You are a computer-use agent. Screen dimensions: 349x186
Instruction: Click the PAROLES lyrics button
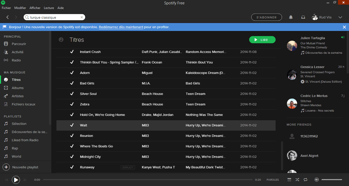(x=273, y=180)
